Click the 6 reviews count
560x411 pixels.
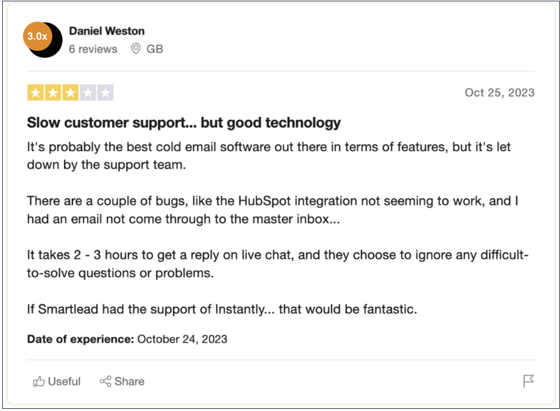pyautogui.click(x=93, y=49)
